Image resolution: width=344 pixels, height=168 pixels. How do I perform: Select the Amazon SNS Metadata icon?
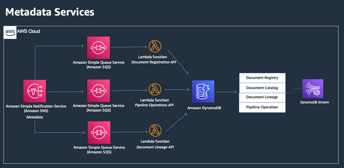pyautogui.click(x=35, y=91)
